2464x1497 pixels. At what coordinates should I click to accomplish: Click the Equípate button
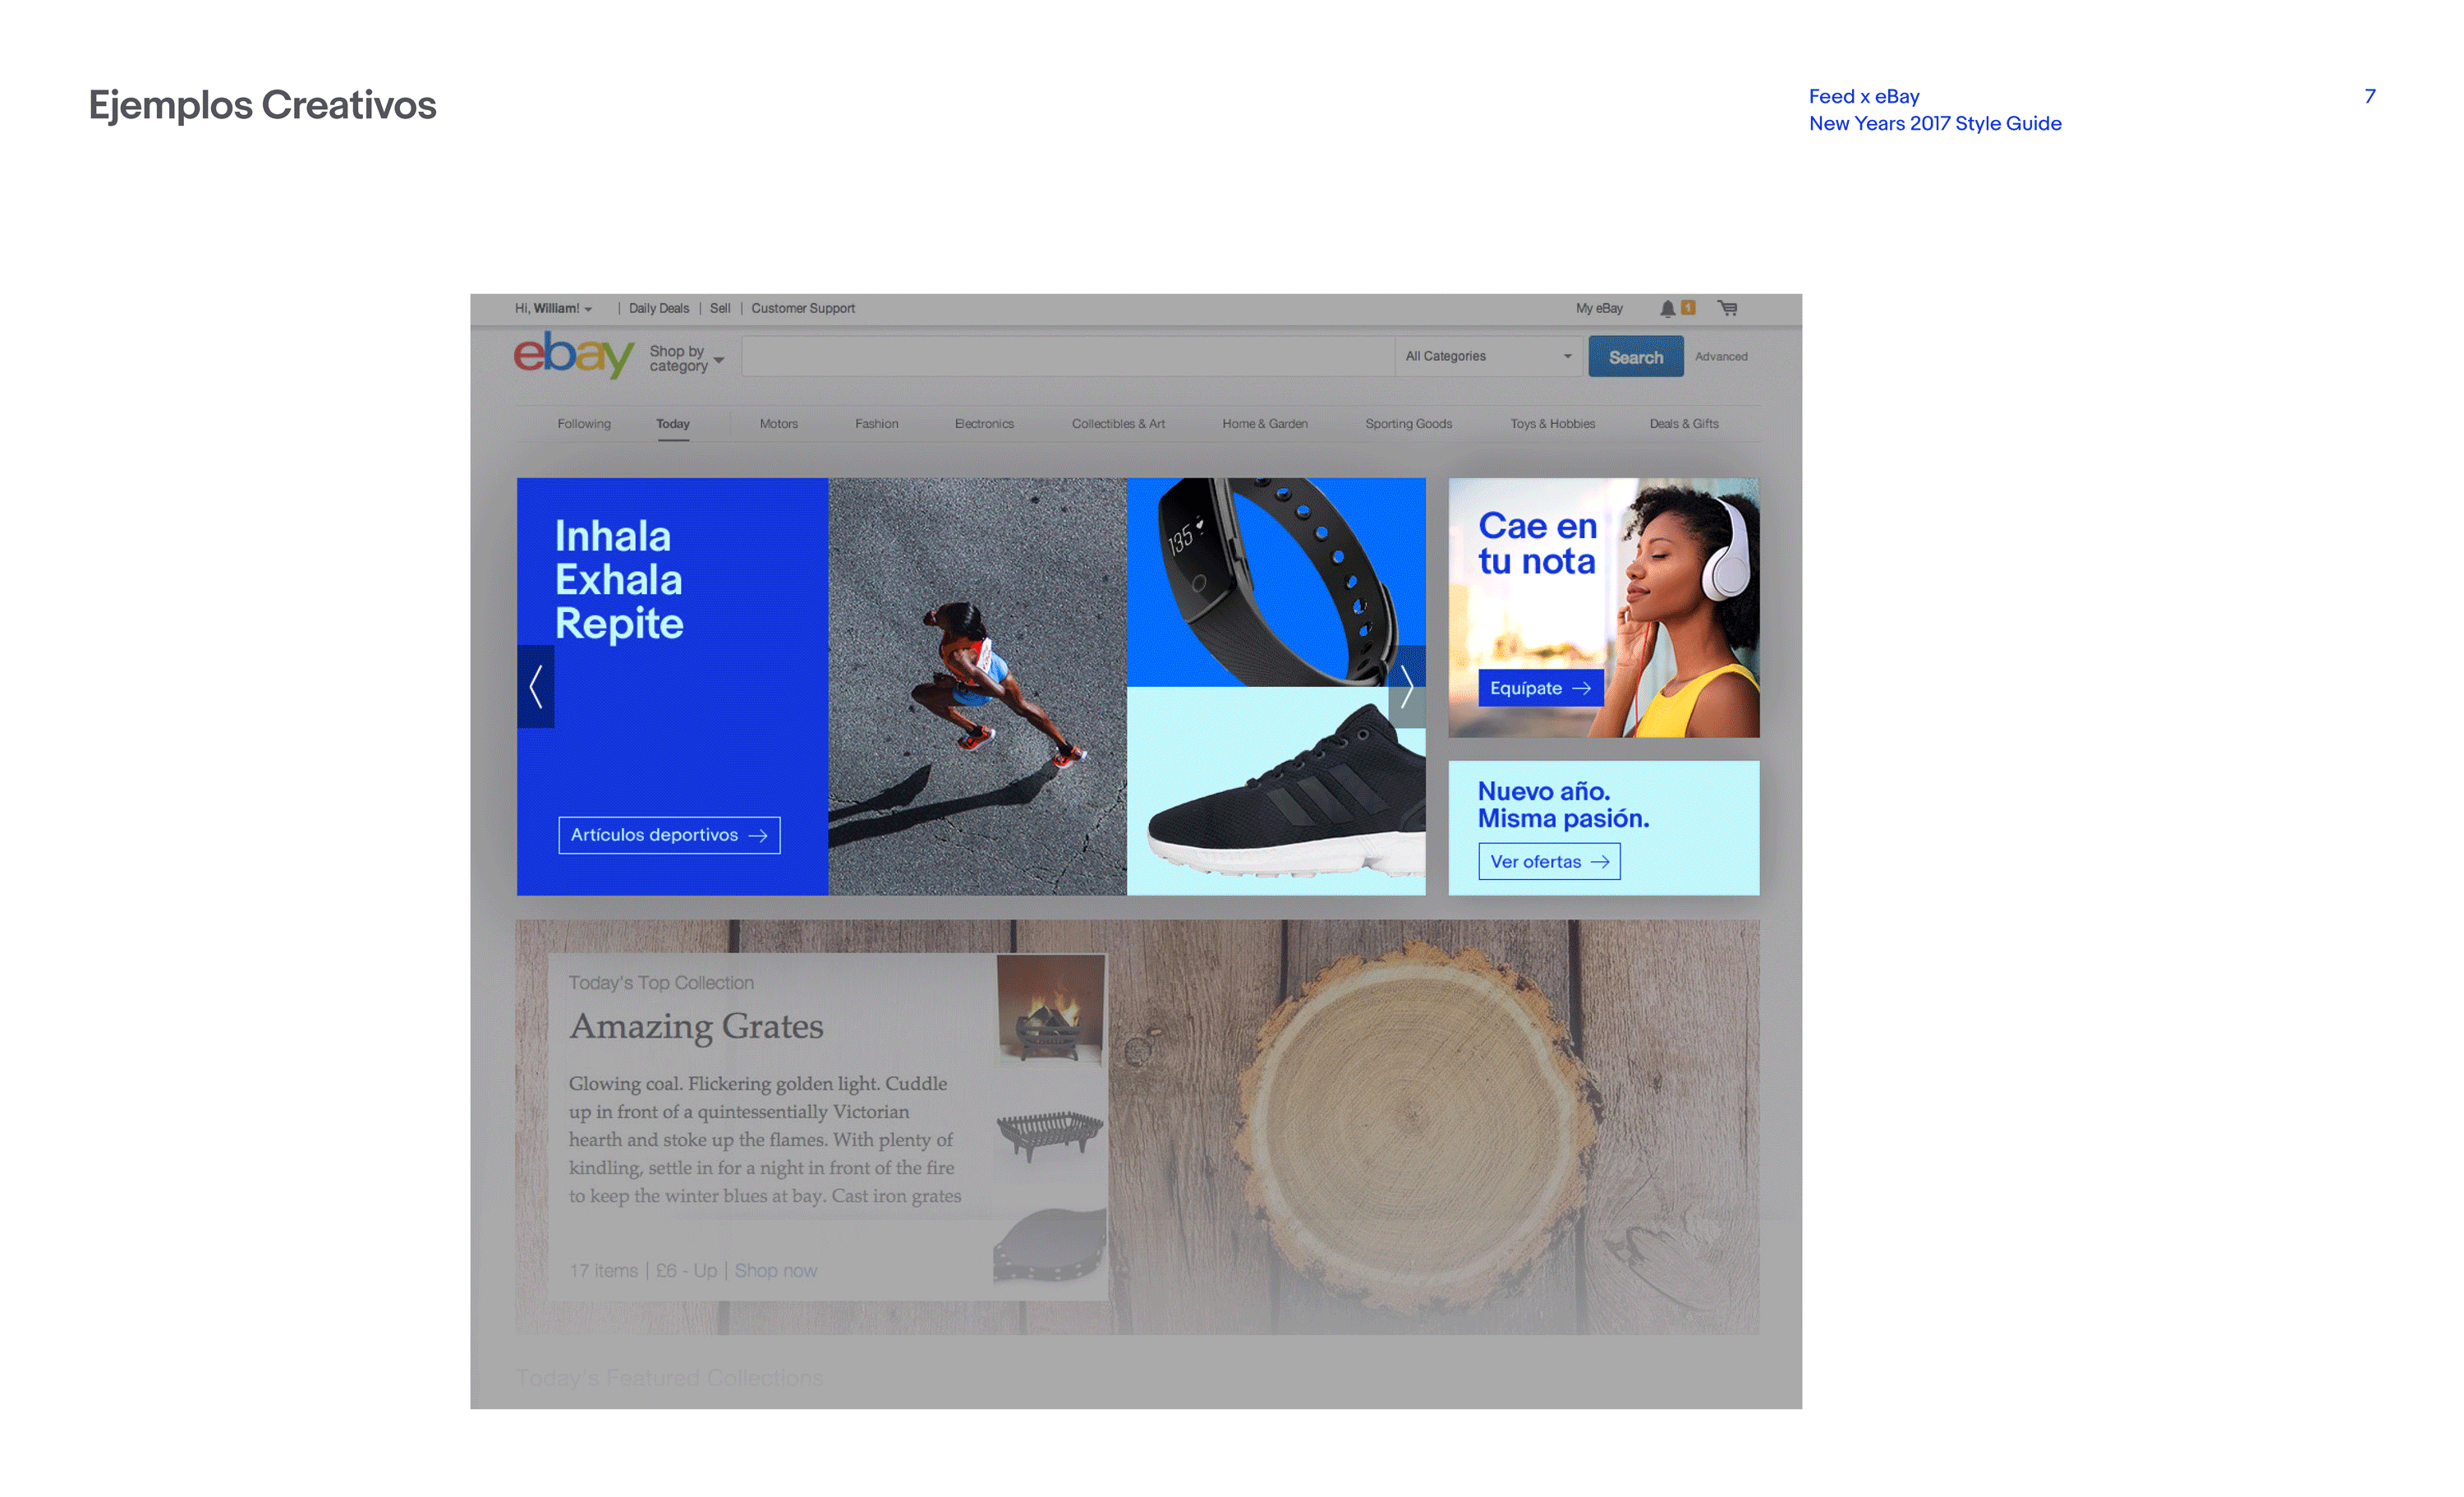point(1540,688)
